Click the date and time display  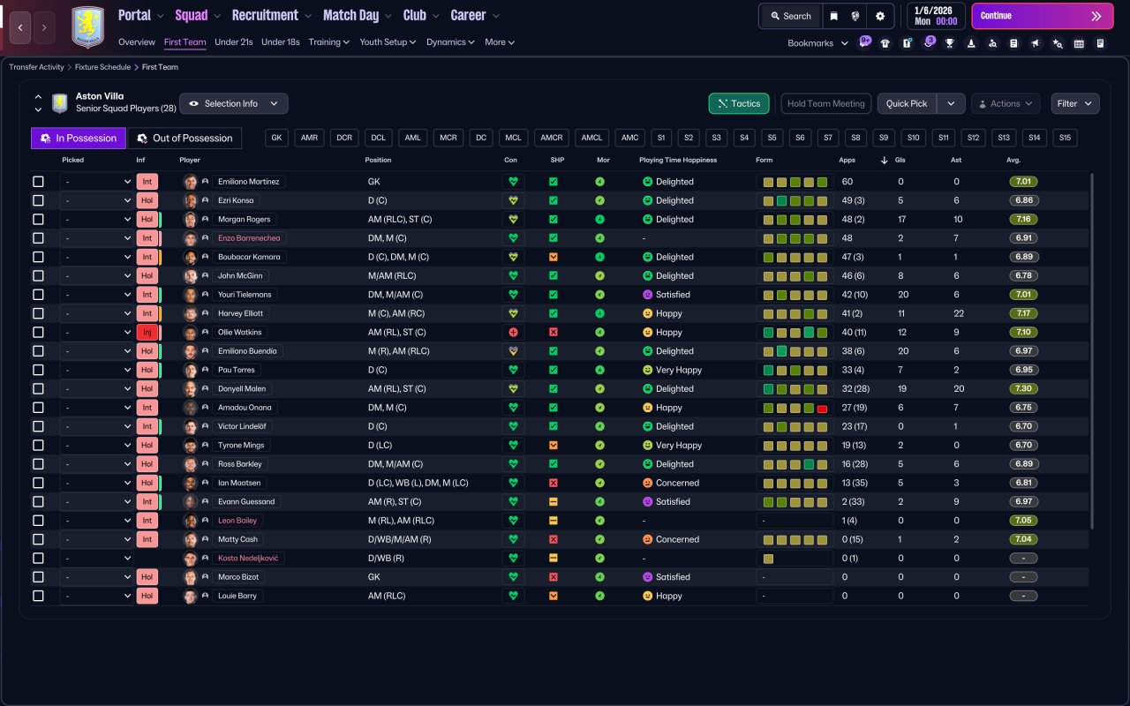pos(935,16)
